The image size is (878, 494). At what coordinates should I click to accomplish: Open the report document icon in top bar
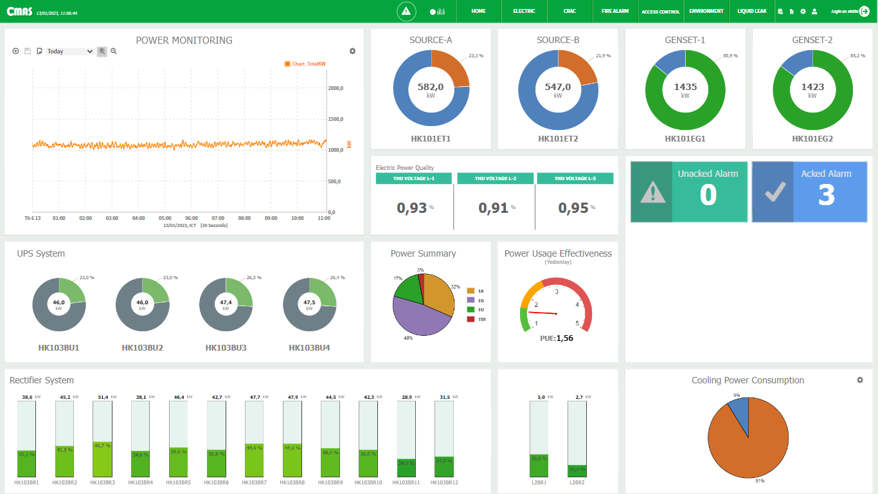click(791, 12)
